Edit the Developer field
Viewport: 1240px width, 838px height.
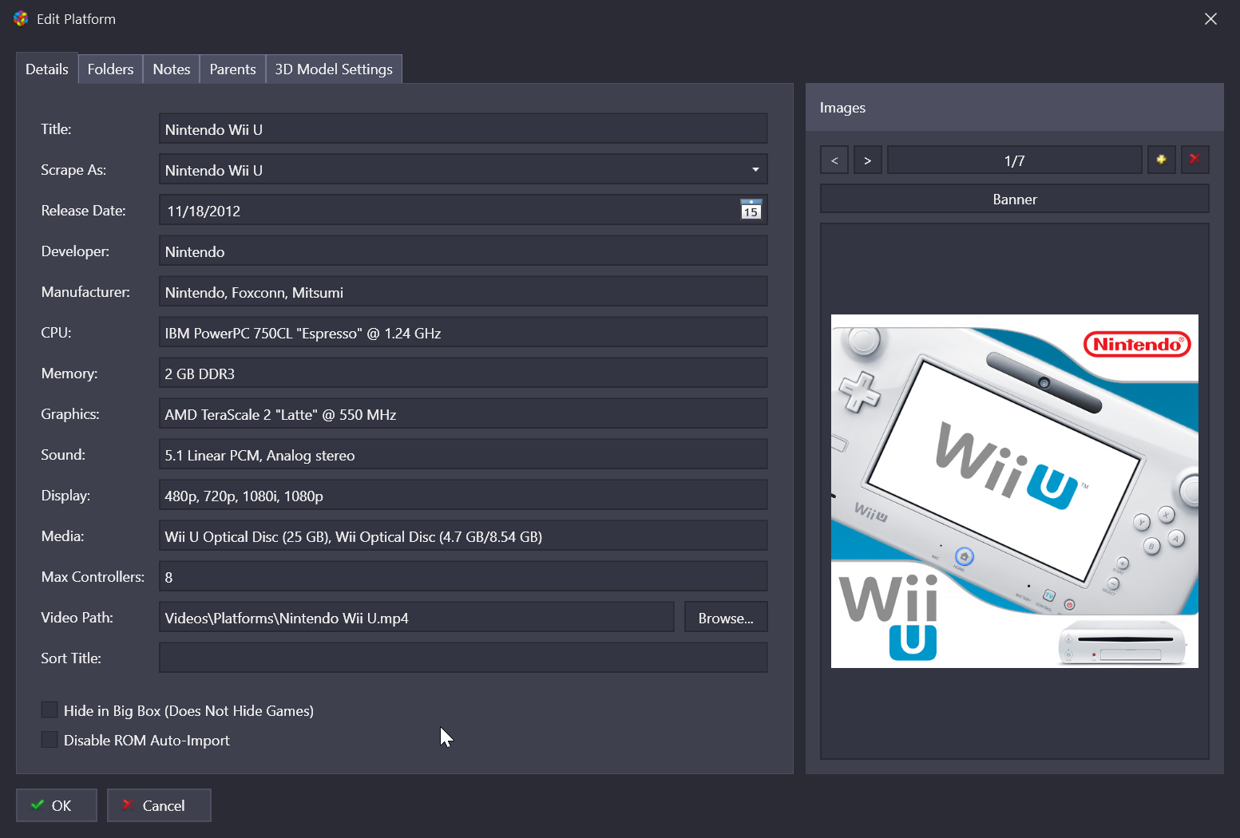pyautogui.click(x=463, y=251)
